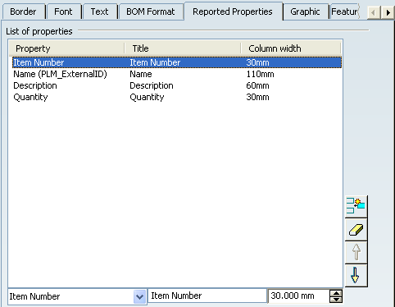395x307 pixels.
Task: Click the Name title cell
Action: pyautogui.click(x=141, y=74)
